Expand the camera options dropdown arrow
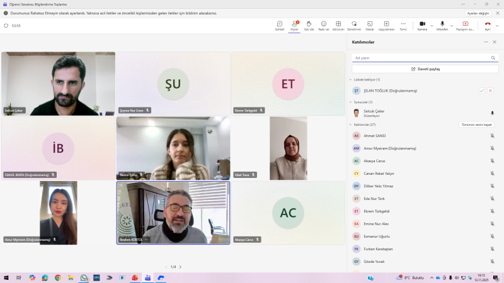 [432, 25]
